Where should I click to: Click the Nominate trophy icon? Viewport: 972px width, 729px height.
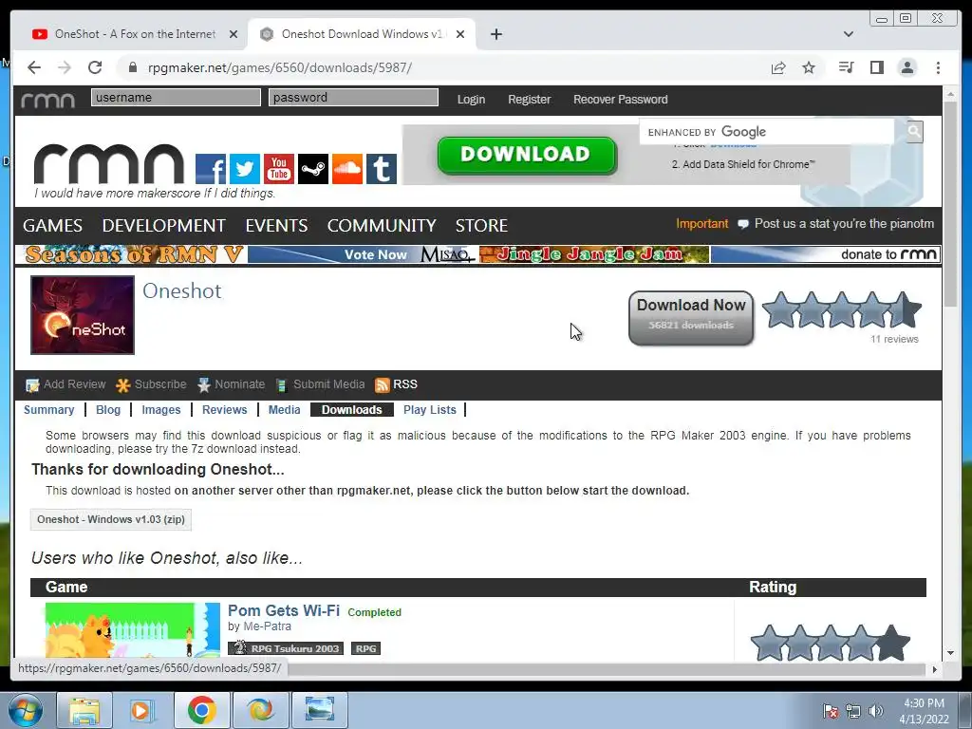coord(203,385)
